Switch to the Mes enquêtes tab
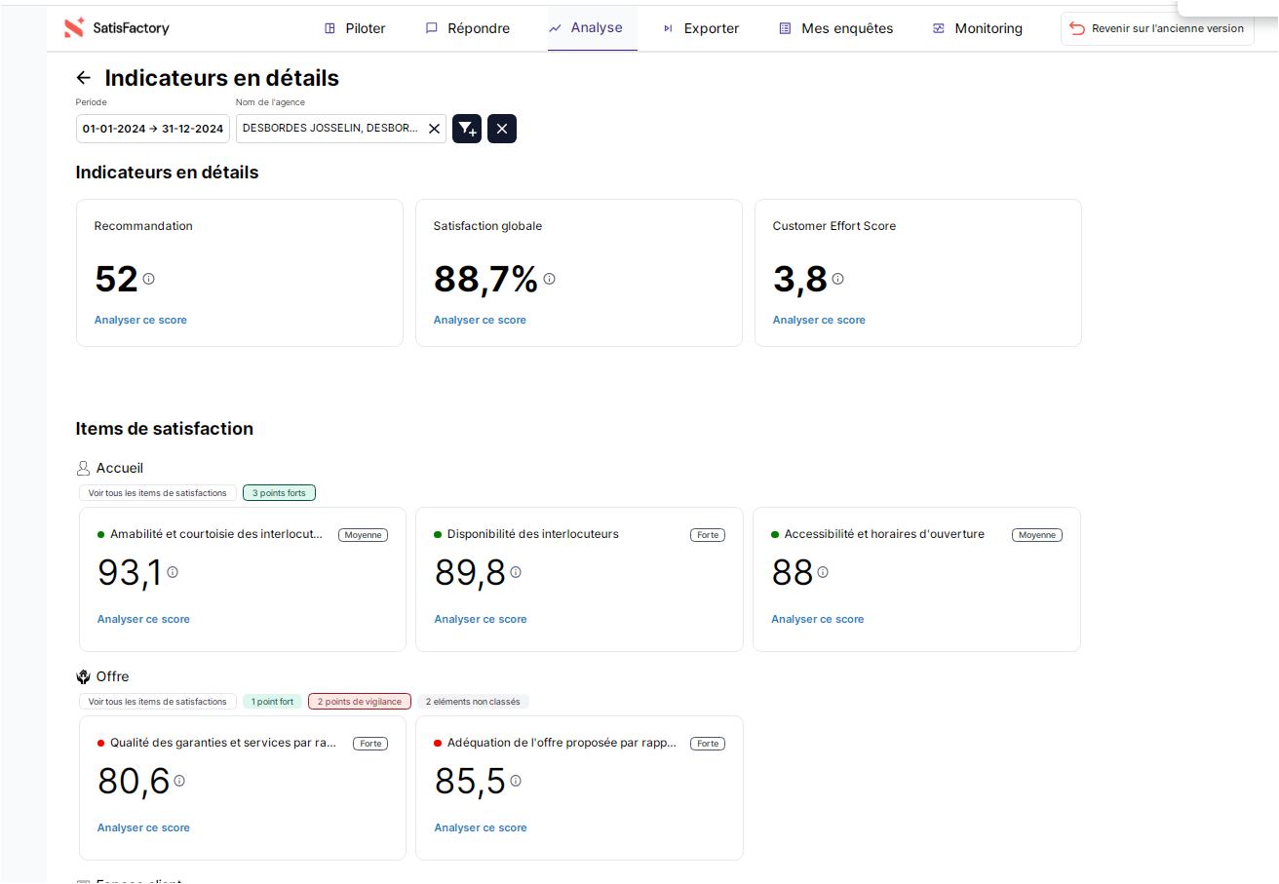The height and width of the screenshot is (884, 1279). coord(835,28)
